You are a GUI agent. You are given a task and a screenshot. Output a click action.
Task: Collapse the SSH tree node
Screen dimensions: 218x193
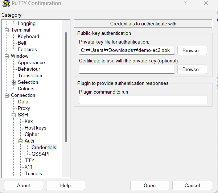coord(13,115)
